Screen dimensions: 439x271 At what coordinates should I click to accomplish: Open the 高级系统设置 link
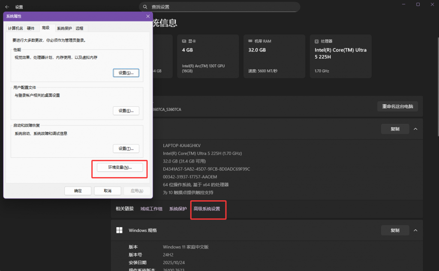[x=207, y=209]
